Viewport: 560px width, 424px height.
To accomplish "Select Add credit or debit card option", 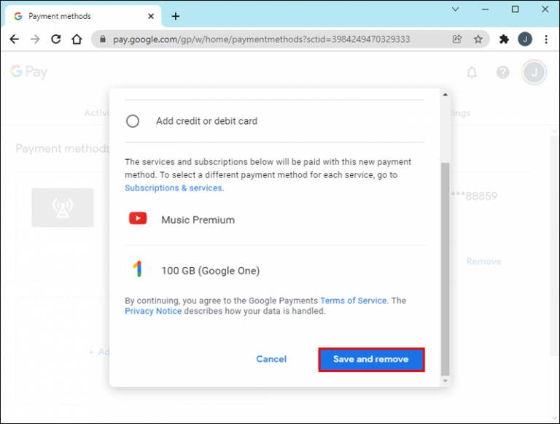I will (133, 121).
